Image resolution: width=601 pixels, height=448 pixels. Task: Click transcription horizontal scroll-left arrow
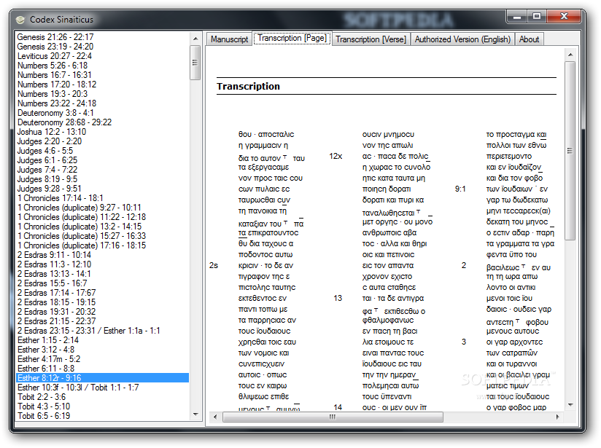pyautogui.click(x=215, y=417)
